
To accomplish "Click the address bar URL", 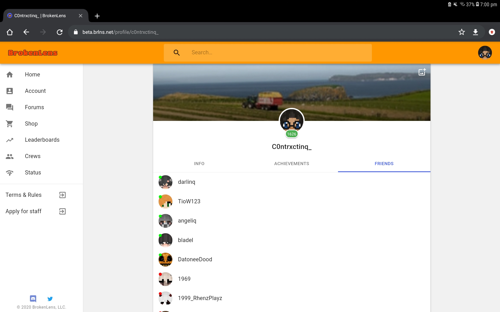I will (120, 32).
